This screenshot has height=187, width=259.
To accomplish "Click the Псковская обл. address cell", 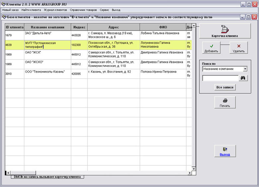I will coord(114,45).
